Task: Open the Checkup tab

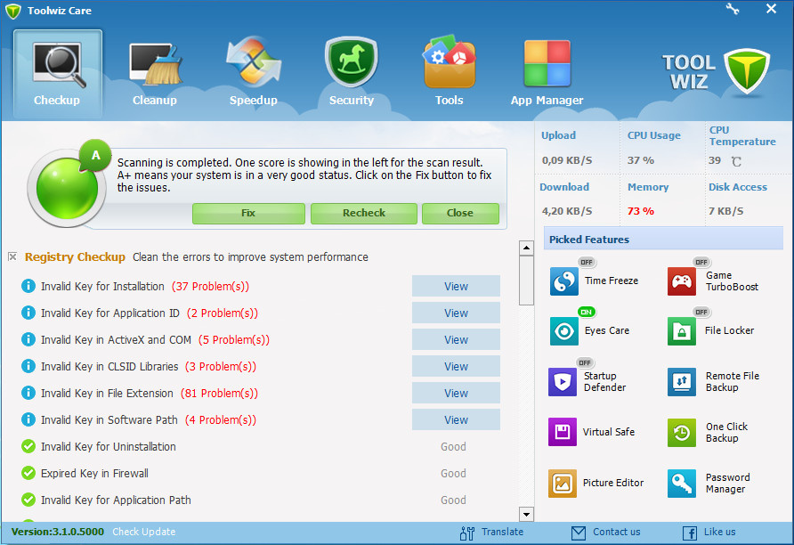Action: (58, 73)
